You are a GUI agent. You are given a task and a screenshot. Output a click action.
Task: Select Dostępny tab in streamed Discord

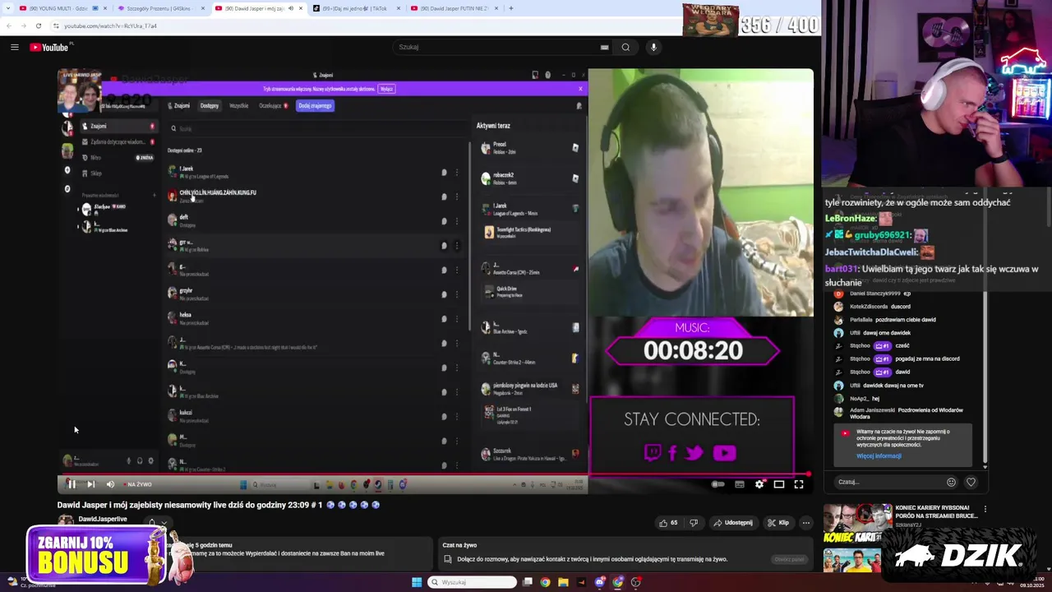210,105
